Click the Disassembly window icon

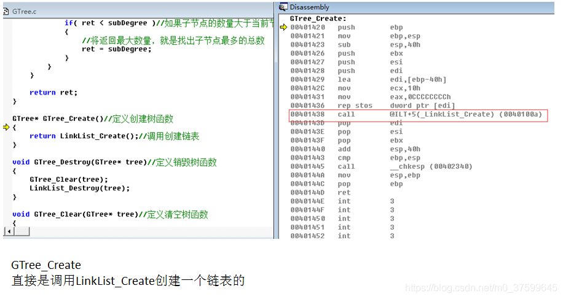283,7
